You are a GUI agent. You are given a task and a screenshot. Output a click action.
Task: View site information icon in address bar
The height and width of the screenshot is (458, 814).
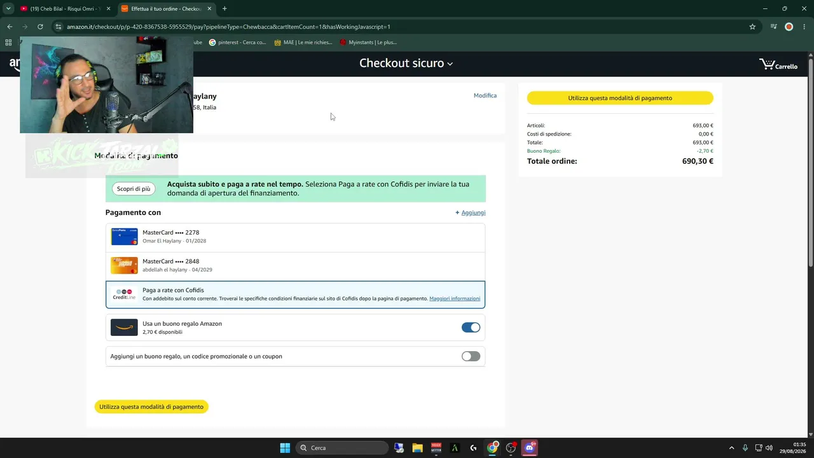59,27
